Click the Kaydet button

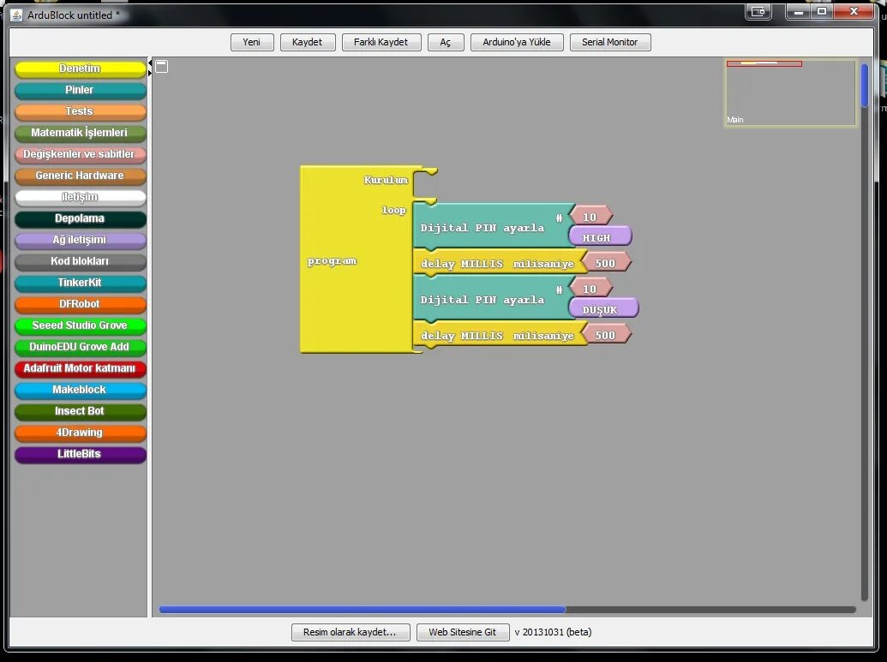pyautogui.click(x=307, y=43)
